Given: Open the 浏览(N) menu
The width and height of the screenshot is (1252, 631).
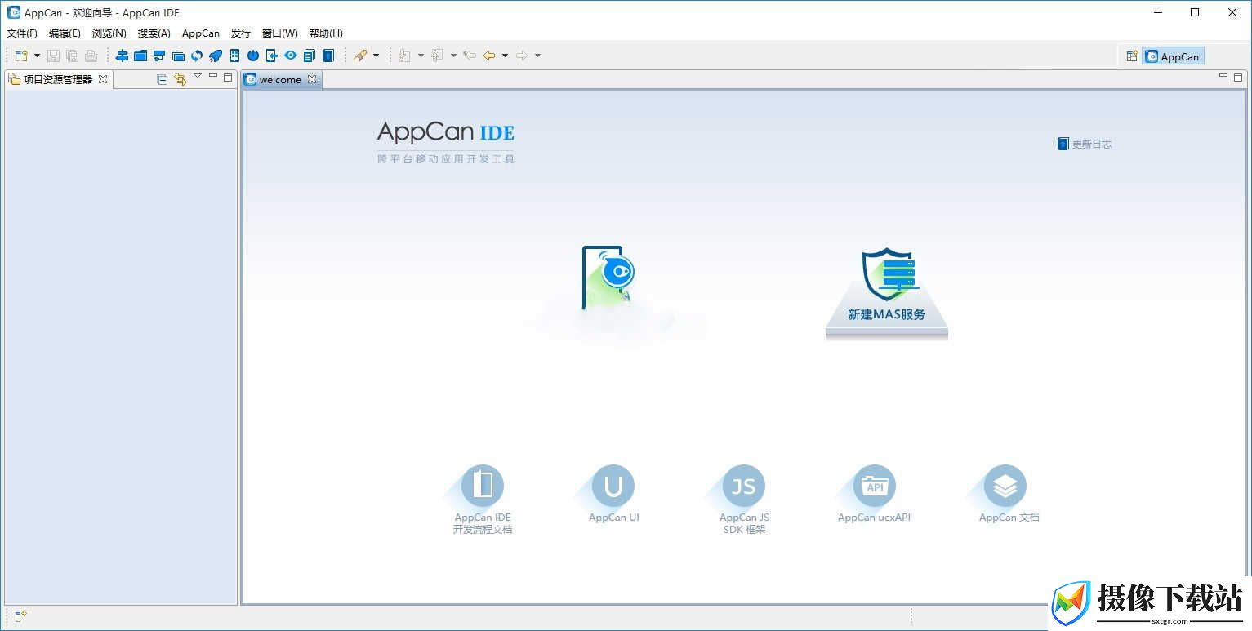Looking at the screenshot, I should pos(109,33).
